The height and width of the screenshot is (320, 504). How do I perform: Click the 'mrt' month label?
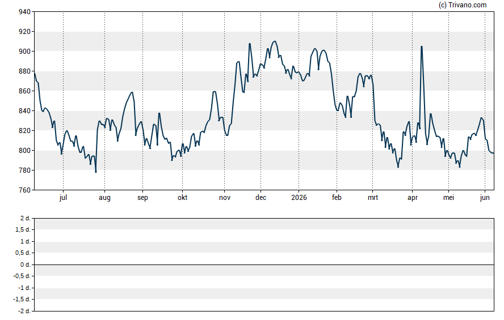pyautogui.click(x=373, y=198)
